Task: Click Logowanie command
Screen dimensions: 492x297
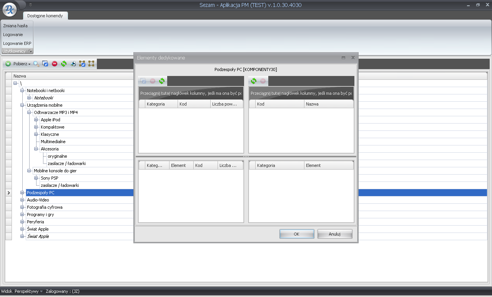Action: (13, 35)
